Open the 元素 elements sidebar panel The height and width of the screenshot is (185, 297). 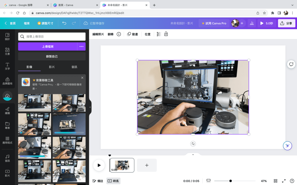coord(7,51)
